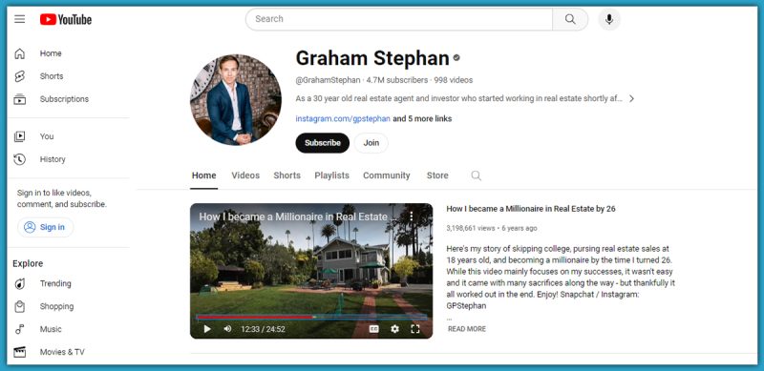Start voice search with microphone icon
The height and width of the screenshot is (371, 764).
609,19
